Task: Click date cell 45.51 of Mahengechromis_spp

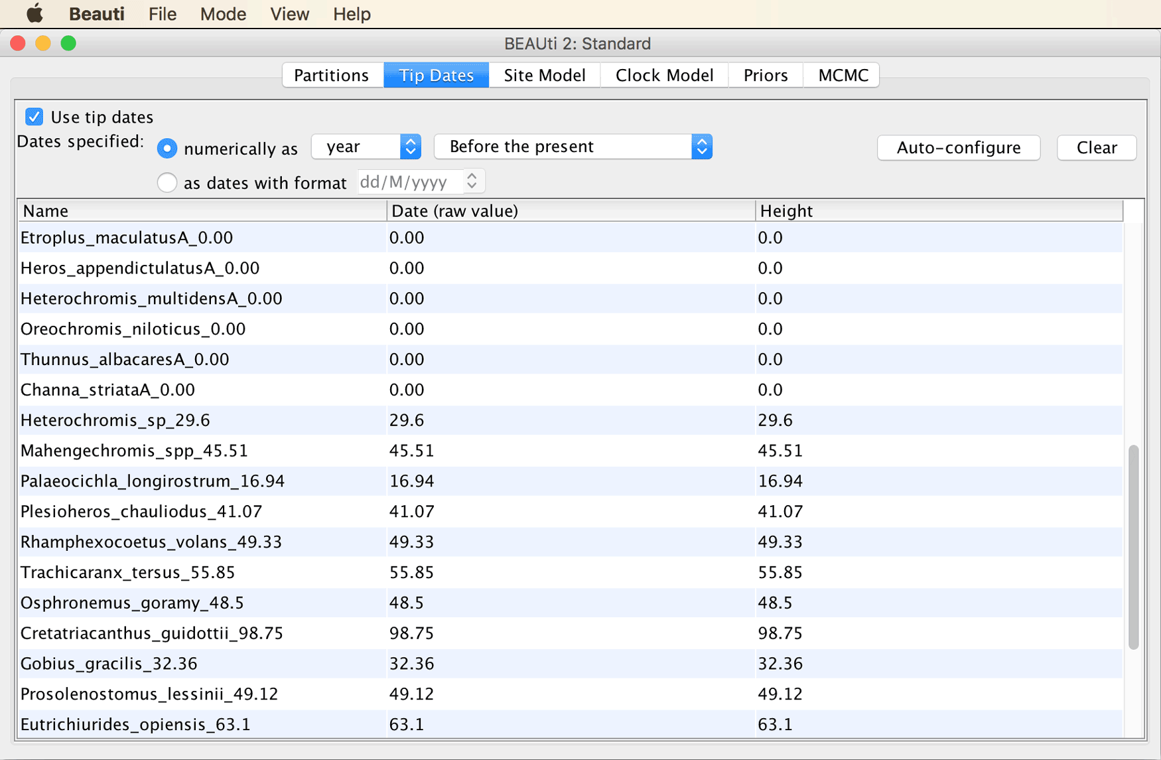Action: [x=571, y=451]
